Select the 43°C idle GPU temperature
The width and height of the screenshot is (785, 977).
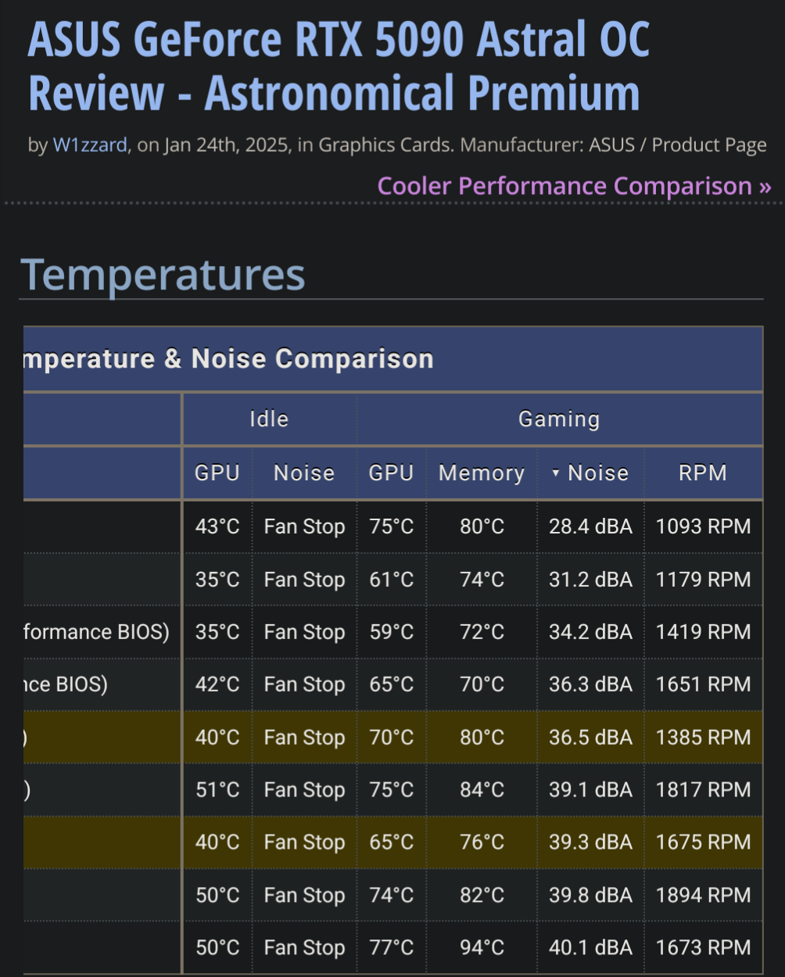coord(217,526)
